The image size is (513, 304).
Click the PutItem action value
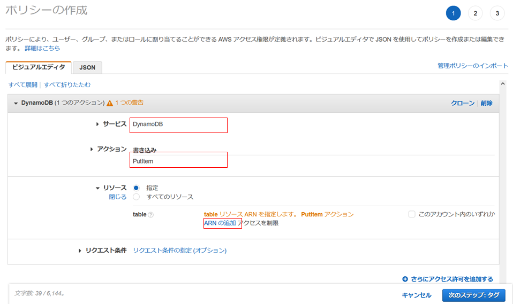(143, 161)
